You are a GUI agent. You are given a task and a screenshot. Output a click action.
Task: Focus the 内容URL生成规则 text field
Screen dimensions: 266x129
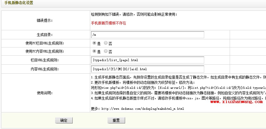(147, 69)
